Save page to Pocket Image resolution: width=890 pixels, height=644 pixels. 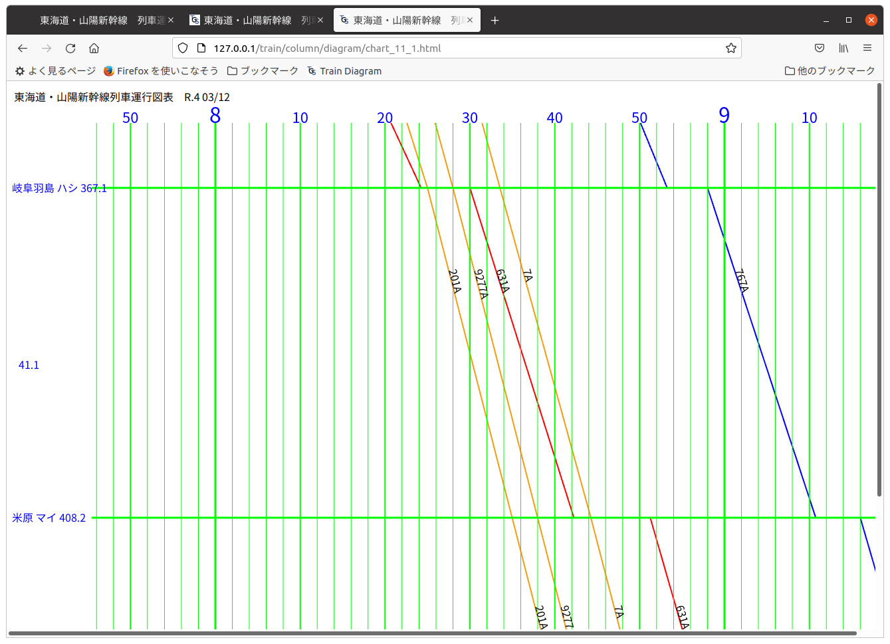(820, 48)
